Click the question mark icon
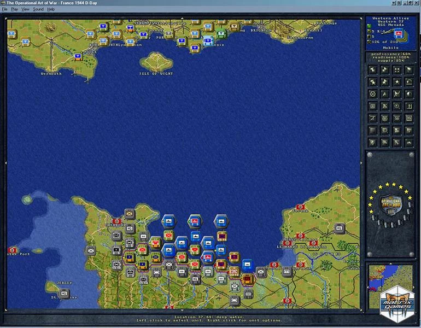 pyautogui.click(x=409, y=106)
